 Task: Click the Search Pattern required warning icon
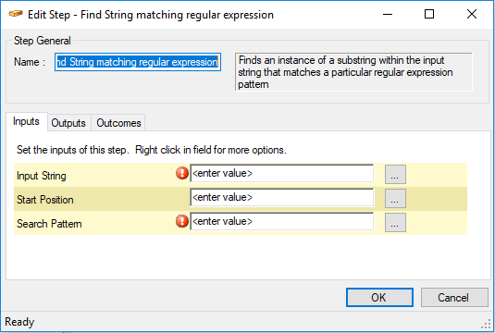[182, 221]
